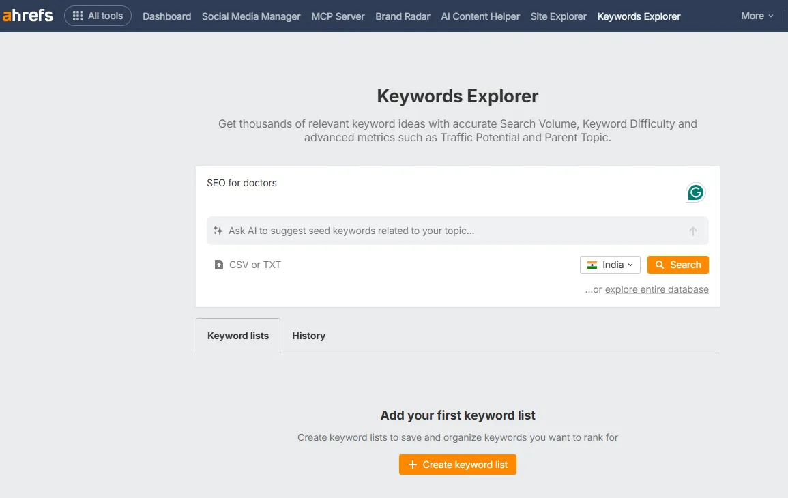Image resolution: width=788 pixels, height=498 pixels.
Task: Click the India flag icon
Action: tap(592, 265)
